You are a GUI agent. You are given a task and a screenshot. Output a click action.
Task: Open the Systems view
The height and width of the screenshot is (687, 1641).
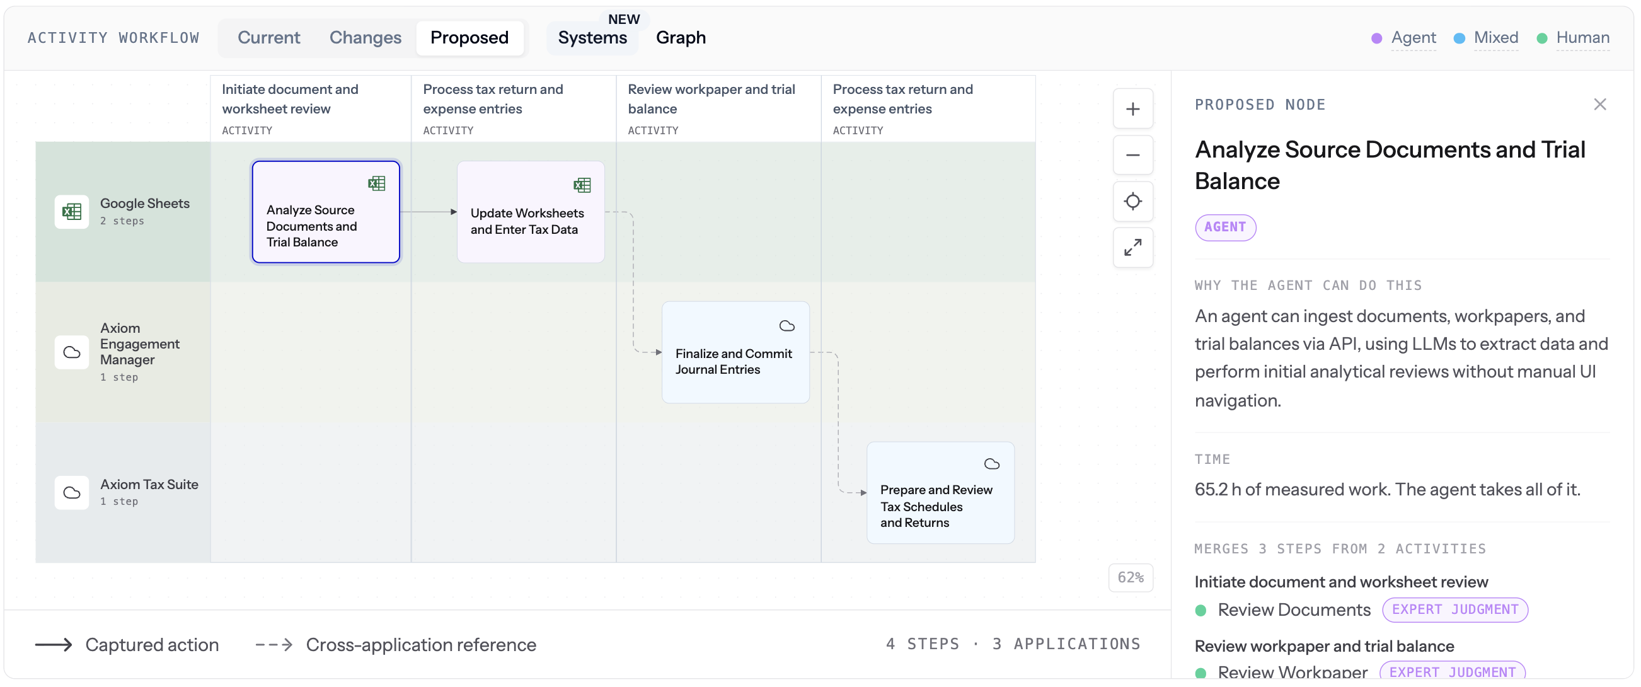click(592, 38)
